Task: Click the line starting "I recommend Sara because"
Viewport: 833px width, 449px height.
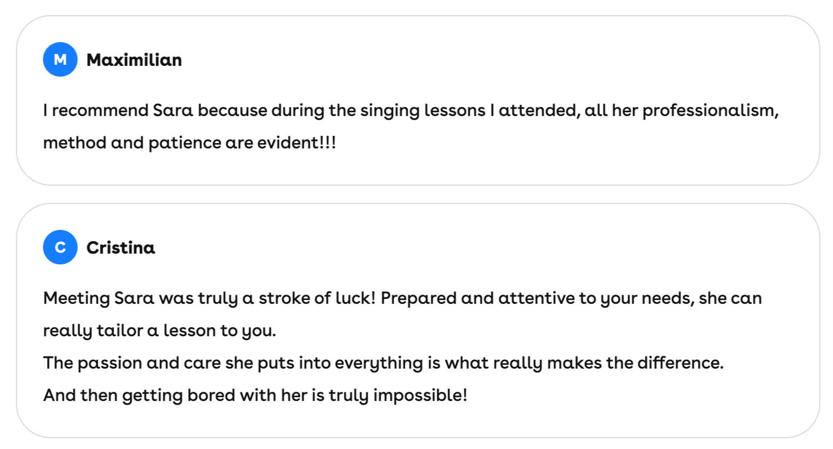Action: (x=411, y=111)
